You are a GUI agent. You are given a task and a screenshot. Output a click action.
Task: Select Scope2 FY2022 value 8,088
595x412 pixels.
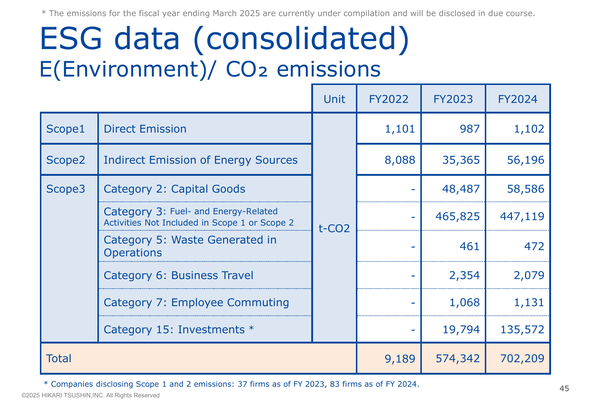point(400,160)
